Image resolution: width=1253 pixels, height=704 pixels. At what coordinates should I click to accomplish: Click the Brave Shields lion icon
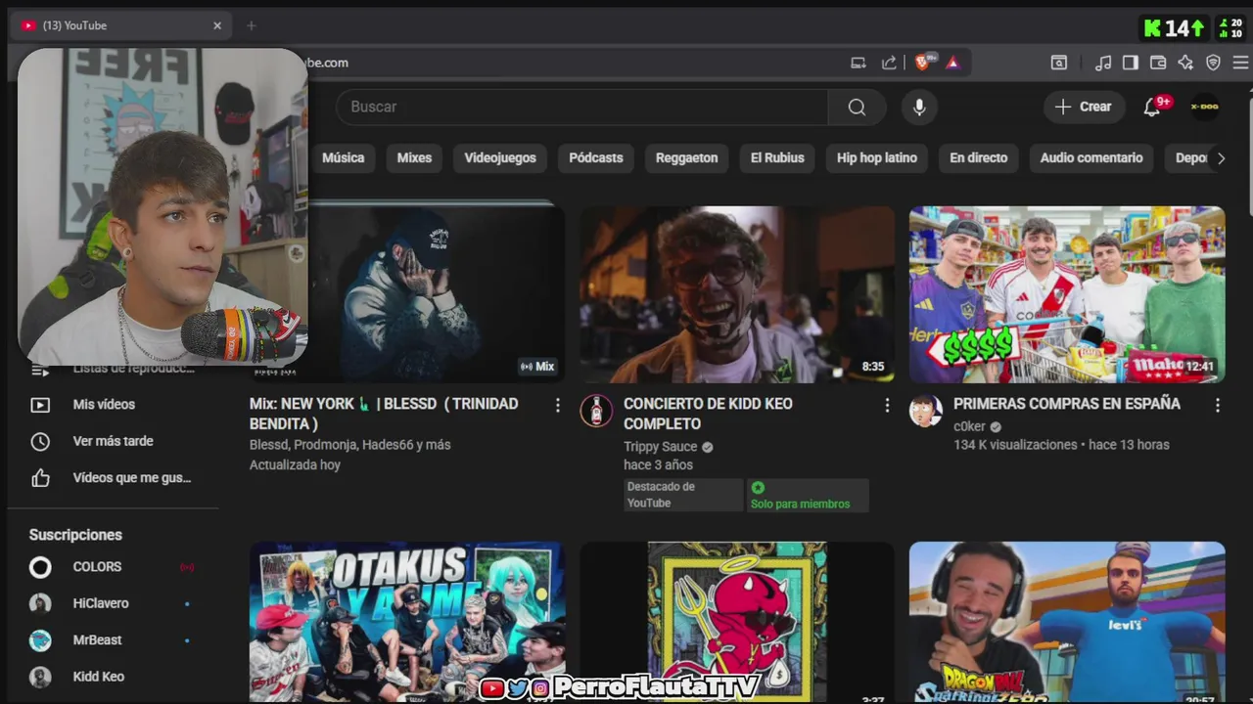pyautogui.click(x=922, y=63)
